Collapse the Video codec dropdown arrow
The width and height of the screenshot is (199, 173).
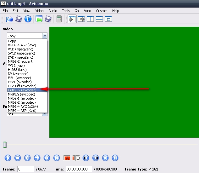click(x=45, y=36)
